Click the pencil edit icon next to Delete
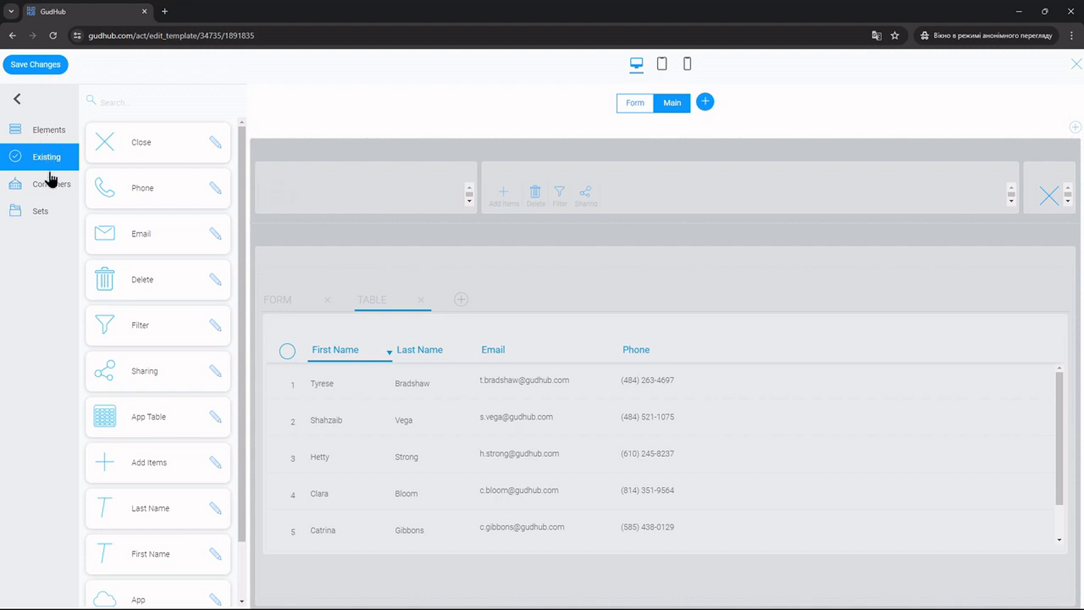 click(x=215, y=279)
